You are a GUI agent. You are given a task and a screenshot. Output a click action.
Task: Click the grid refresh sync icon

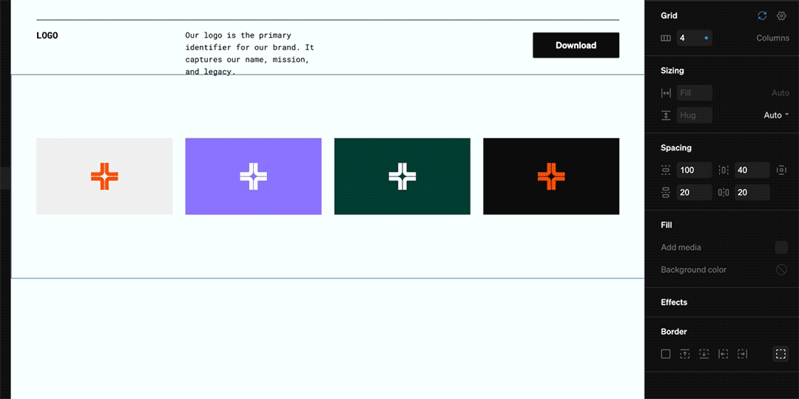pyautogui.click(x=762, y=16)
